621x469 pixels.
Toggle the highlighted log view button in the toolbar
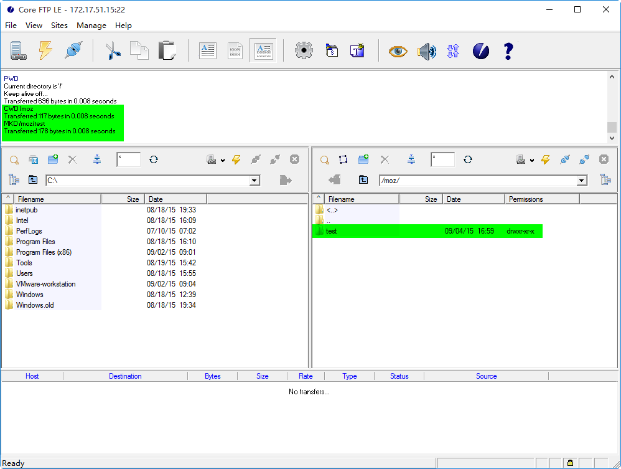tap(263, 50)
